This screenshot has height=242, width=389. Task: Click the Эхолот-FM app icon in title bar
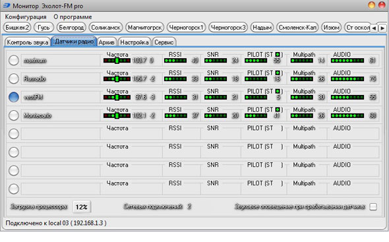tap(7, 5)
